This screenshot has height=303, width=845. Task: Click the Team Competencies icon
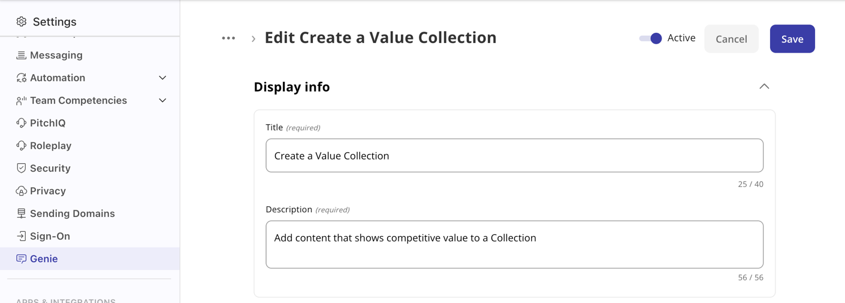point(22,100)
